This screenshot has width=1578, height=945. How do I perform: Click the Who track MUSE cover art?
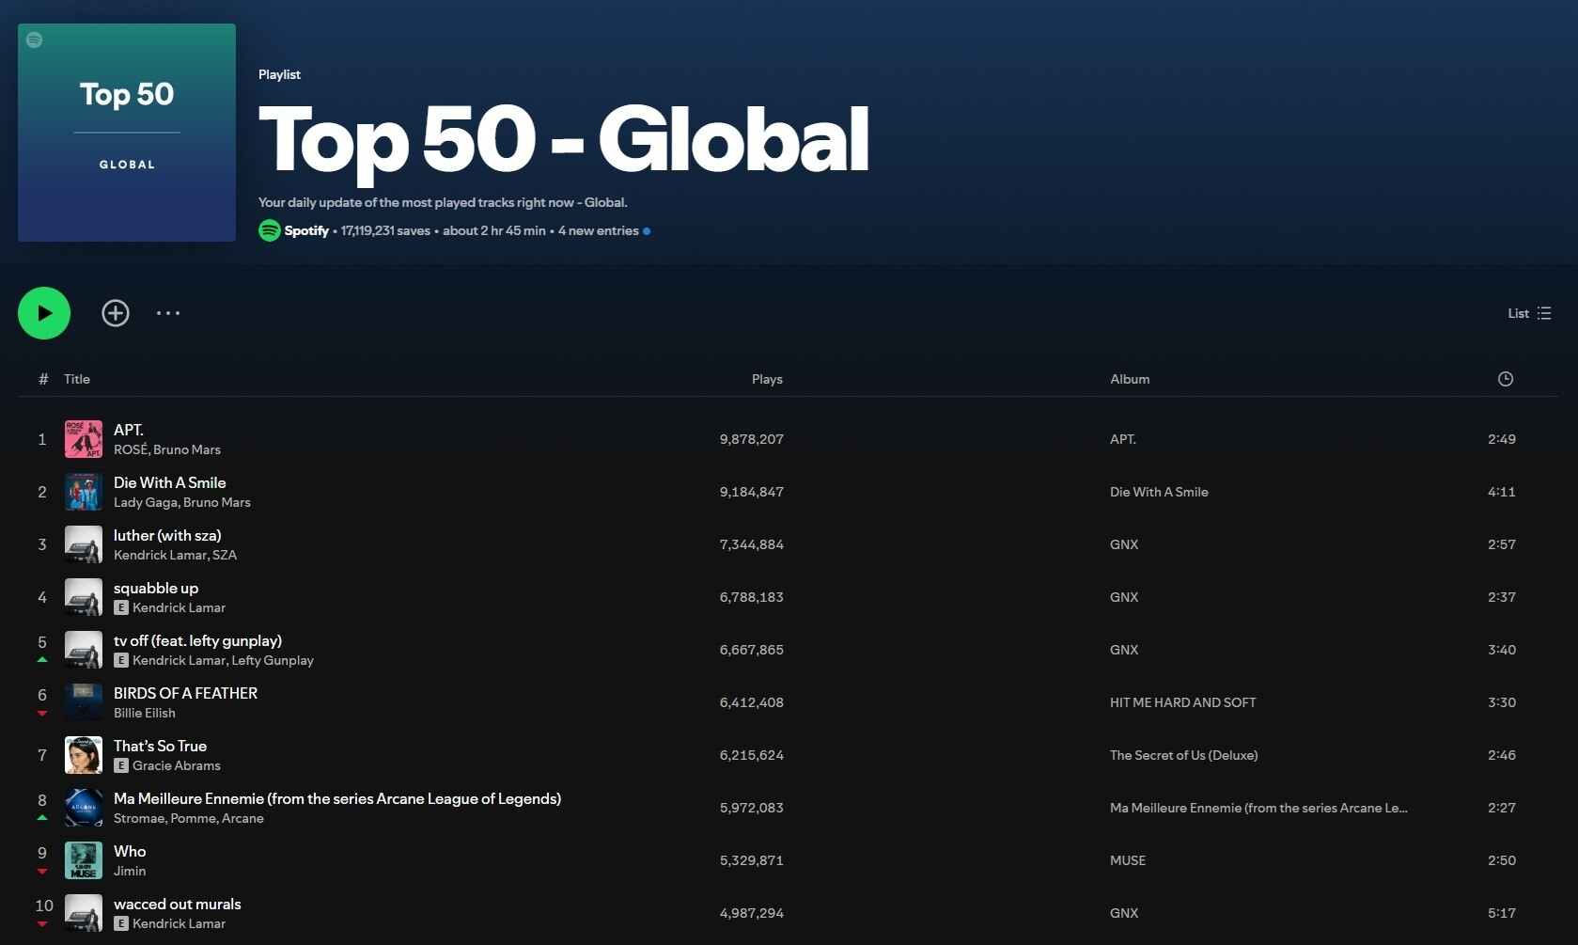[x=84, y=860]
